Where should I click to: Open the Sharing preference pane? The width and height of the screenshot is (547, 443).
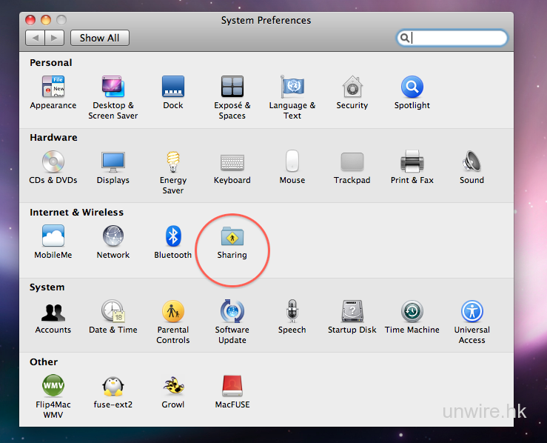coord(232,237)
